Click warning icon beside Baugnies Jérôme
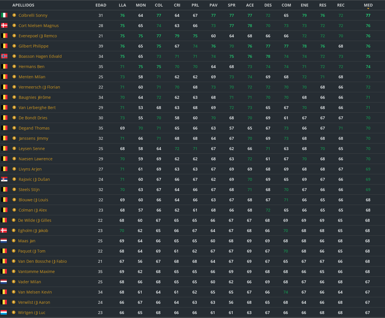Viewport: 385px width, 318px height. (x=14, y=97)
